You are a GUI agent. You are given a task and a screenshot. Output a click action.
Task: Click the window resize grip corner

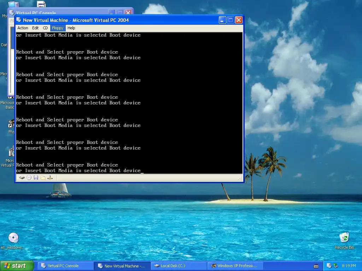click(x=240, y=179)
